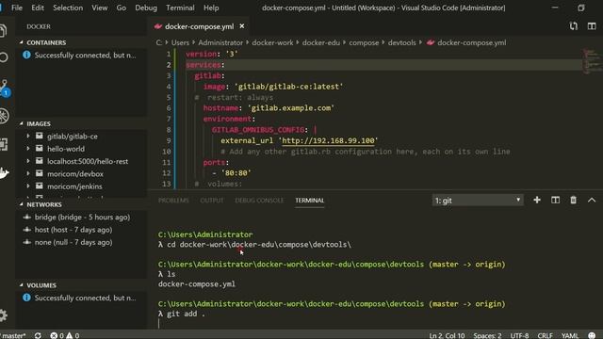The width and height of the screenshot is (603, 339).
Task: Open the Help menu
Action: (211, 8)
